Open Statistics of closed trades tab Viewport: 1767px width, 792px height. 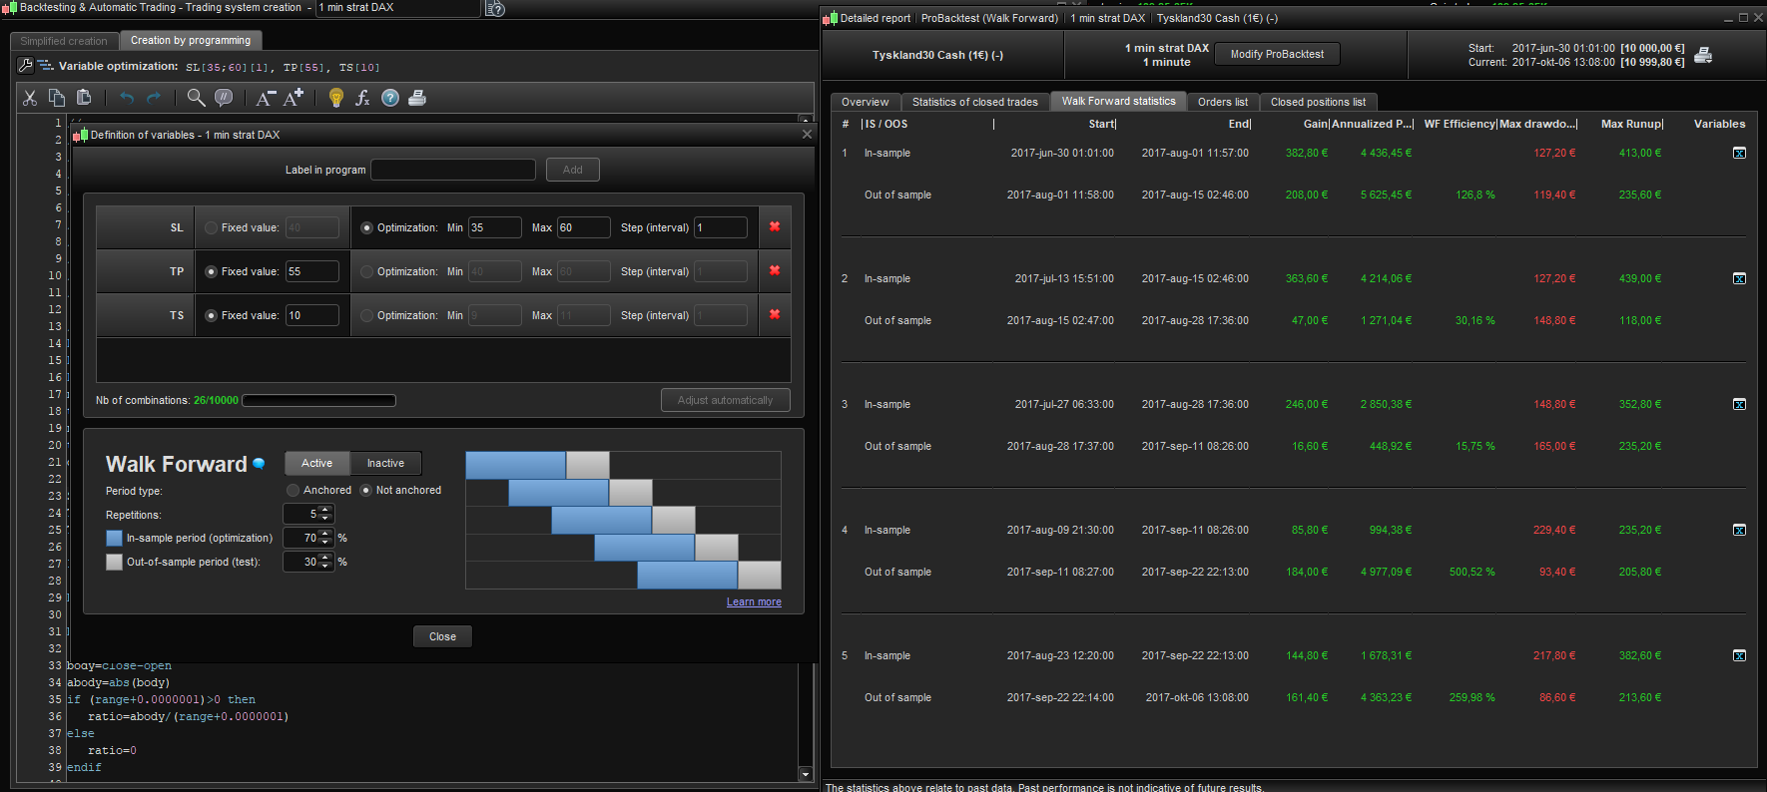point(975,102)
